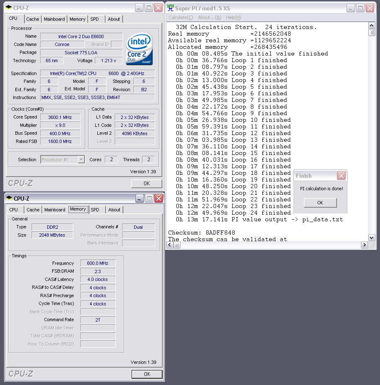Click the Super PI scroll down arrow
This screenshot has width=380, height=385.
click(372, 237)
